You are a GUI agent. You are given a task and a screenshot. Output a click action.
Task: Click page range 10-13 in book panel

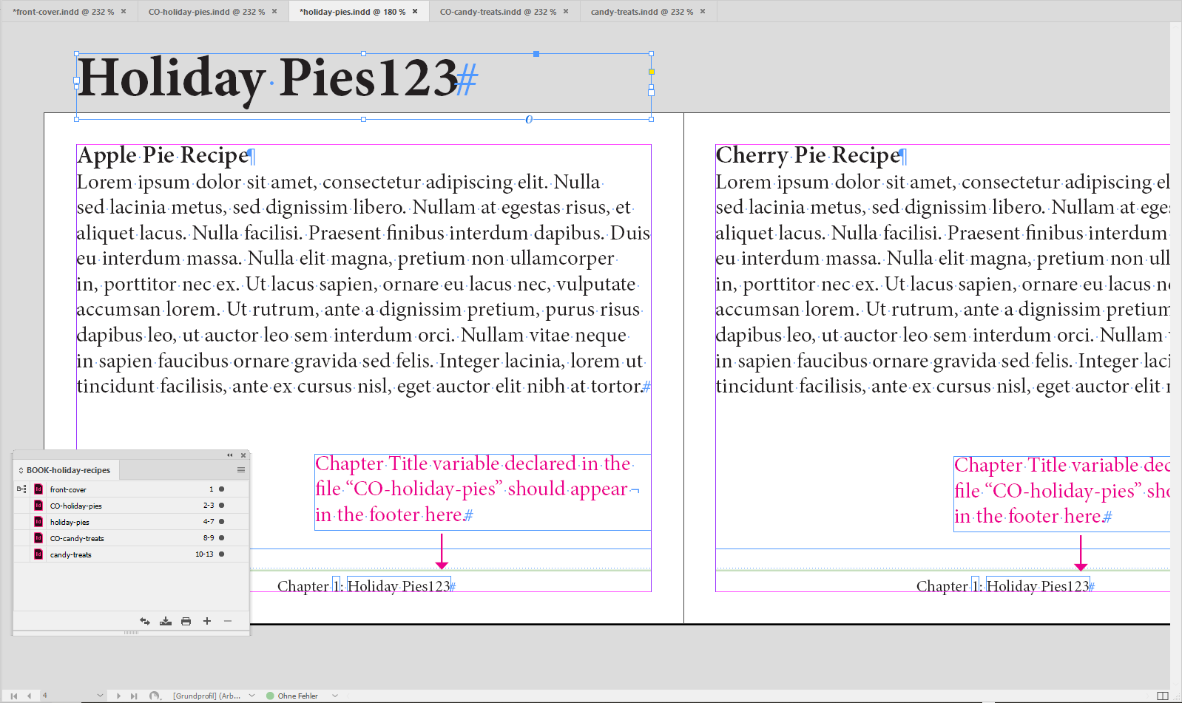pyautogui.click(x=204, y=554)
